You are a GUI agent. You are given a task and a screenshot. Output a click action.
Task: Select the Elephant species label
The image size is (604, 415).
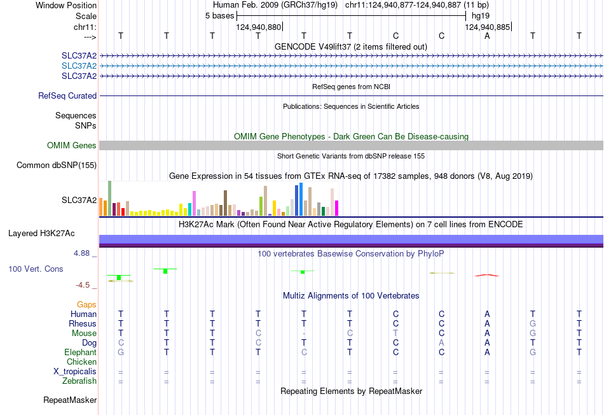80,352
